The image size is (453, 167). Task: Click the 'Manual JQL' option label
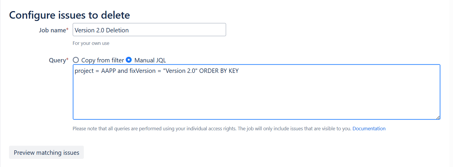(150, 60)
